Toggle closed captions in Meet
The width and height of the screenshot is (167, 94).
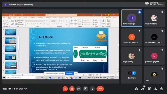(79, 89)
